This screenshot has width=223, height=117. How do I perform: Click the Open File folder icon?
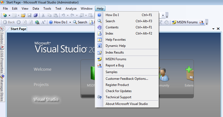(23, 15)
